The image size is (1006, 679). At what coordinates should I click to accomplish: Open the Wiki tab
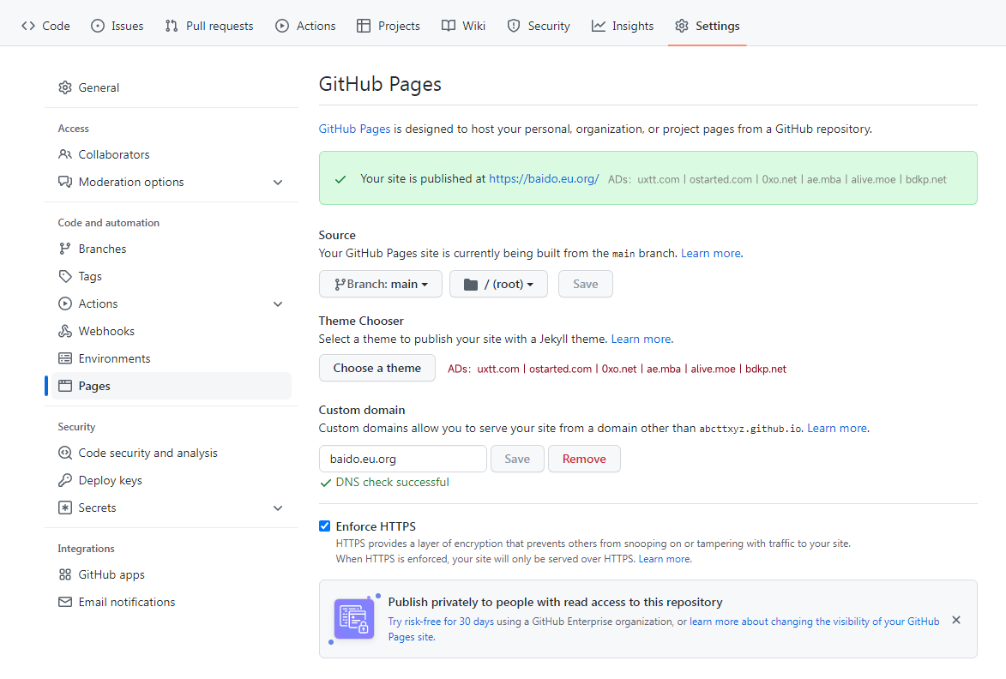coord(463,26)
